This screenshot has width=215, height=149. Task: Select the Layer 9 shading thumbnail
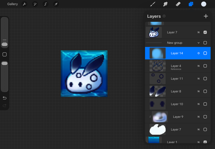click(160, 117)
